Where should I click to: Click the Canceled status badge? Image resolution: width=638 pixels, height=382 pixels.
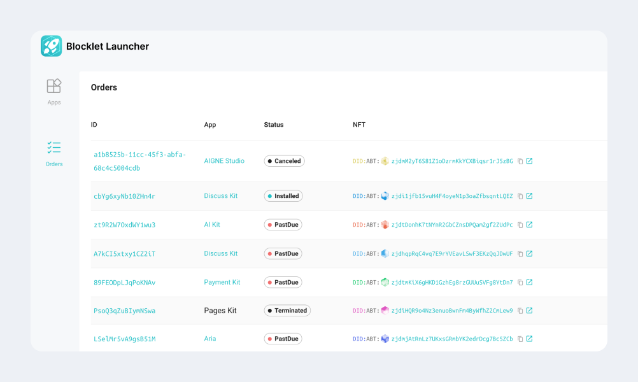[284, 161]
